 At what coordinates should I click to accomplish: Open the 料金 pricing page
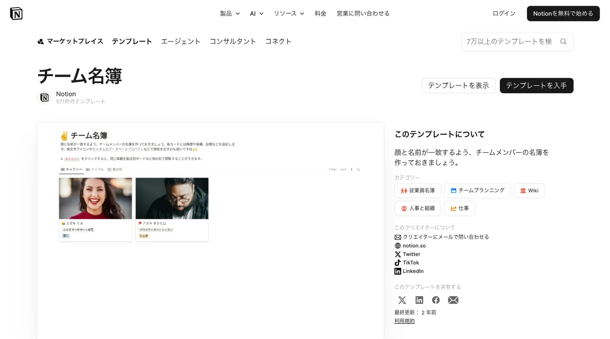[321, 13]
